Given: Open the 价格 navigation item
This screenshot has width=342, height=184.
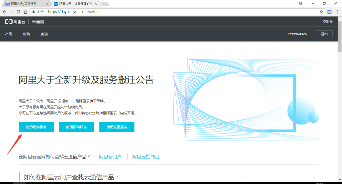Looking at the screenshot, I should pyautogui.click(x=27, y=34).
